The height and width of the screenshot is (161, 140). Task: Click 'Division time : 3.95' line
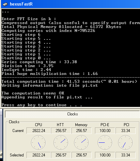(x=27, y=66)
